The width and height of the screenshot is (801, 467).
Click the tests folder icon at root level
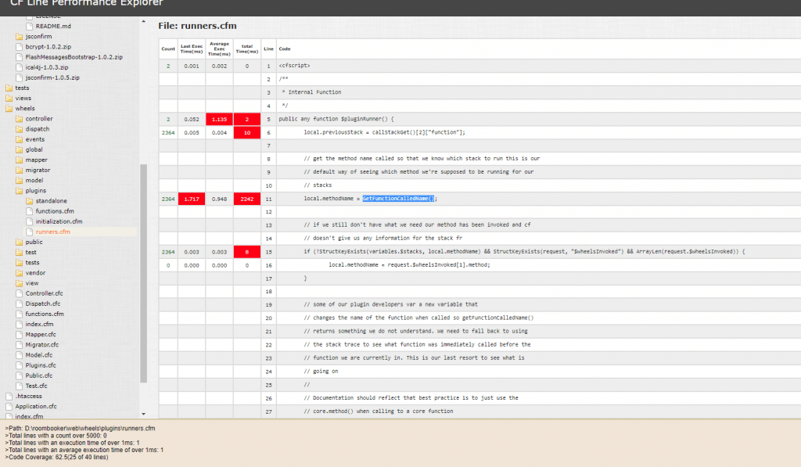pyautogui.click(x=9, y=88)
